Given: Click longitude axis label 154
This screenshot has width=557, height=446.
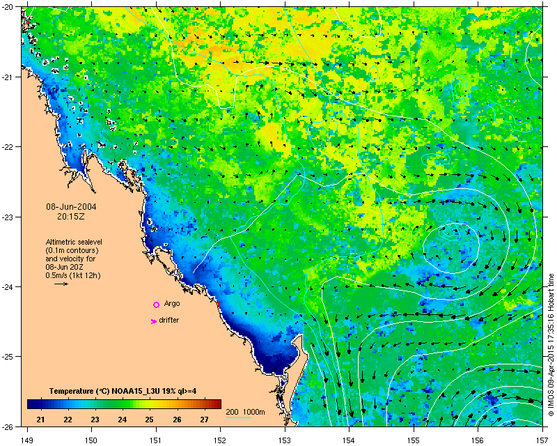Looking at the screenshot, I should tap(350, 440).
